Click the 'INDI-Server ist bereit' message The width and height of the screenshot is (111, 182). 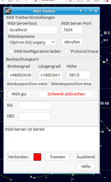[x=25, y=129]
